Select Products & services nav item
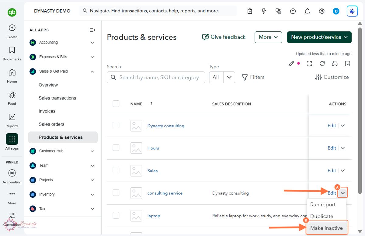Viewport: 365px width, 236px height. click(x=63, y=137)
